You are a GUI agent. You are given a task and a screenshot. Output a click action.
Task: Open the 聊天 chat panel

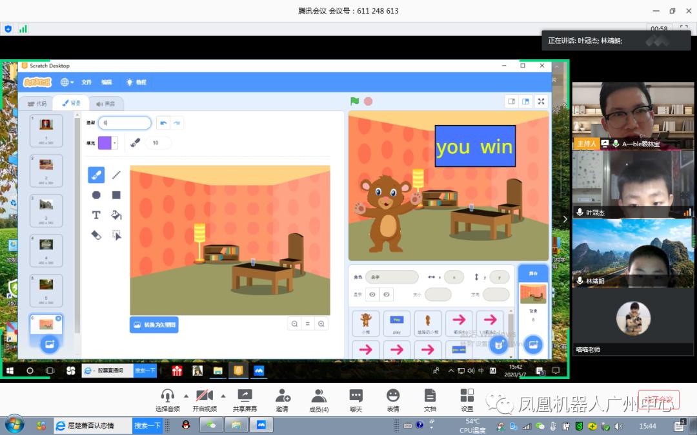click(356, 400)
